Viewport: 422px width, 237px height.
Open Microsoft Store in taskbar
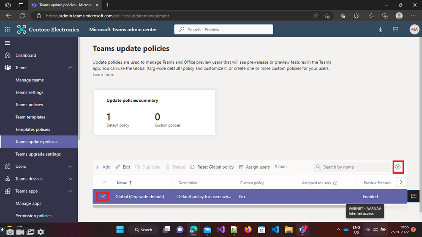pyautogui.click(x=261, y=230)
